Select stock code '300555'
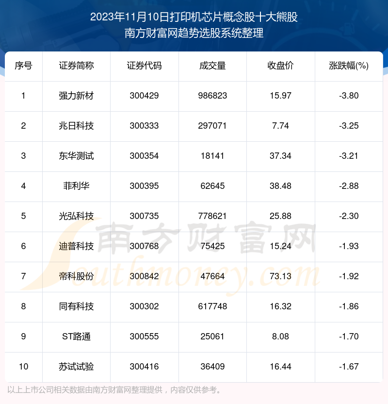The image size is (388, 404). (x=144, y=337)
